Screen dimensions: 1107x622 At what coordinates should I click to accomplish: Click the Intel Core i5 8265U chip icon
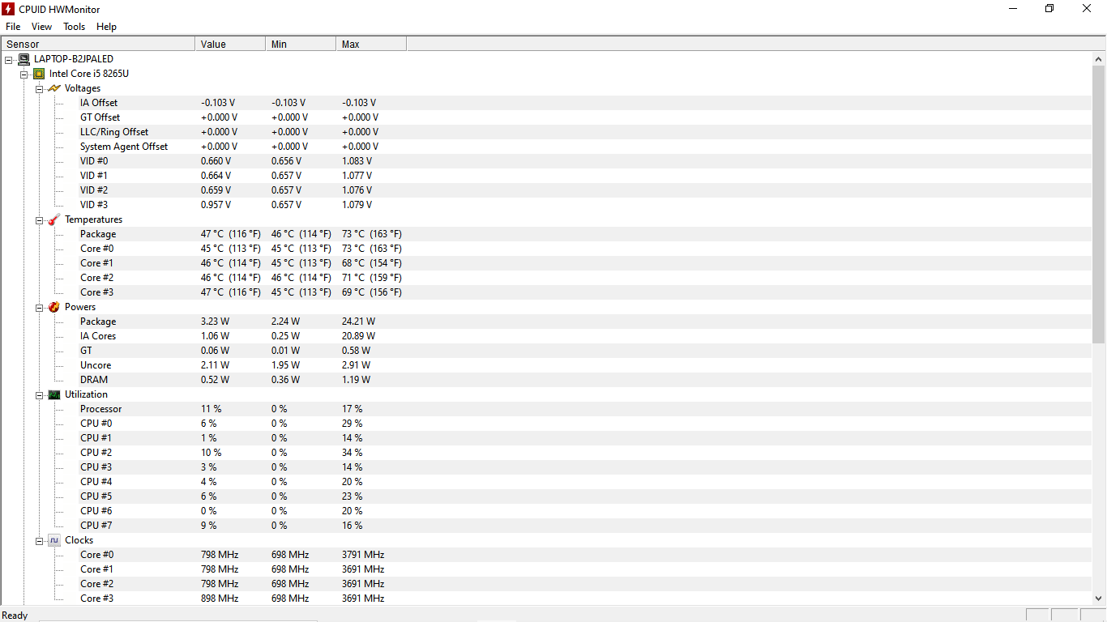coord(39,74)
